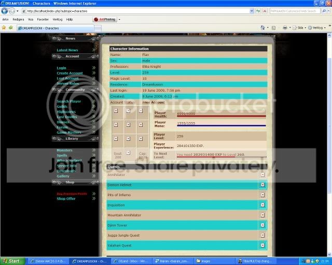
Task: Open the Create Account link
Action: coord(70,73)
